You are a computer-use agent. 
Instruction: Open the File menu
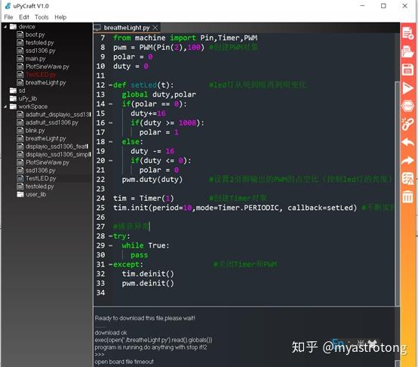[x=8, y=17]
